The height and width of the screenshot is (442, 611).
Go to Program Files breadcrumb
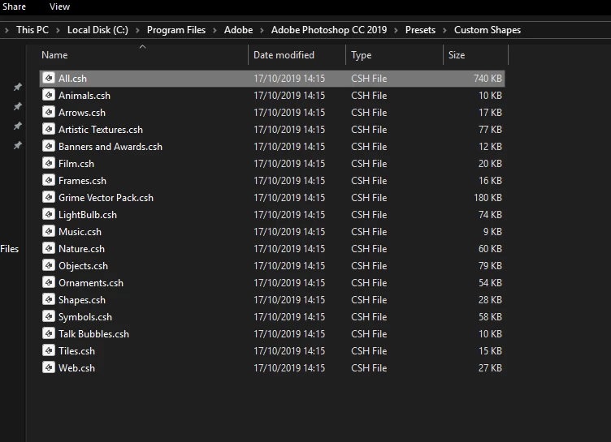176,30
